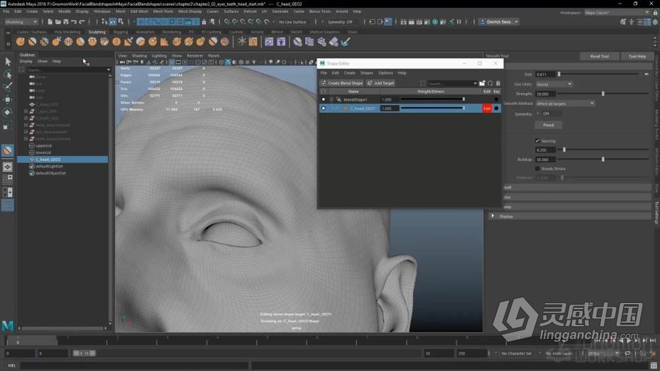Viewport: 660px width, 371px height.
Task: Switch to the Poly Modeling shelf tab
Action: coord(67,32)
